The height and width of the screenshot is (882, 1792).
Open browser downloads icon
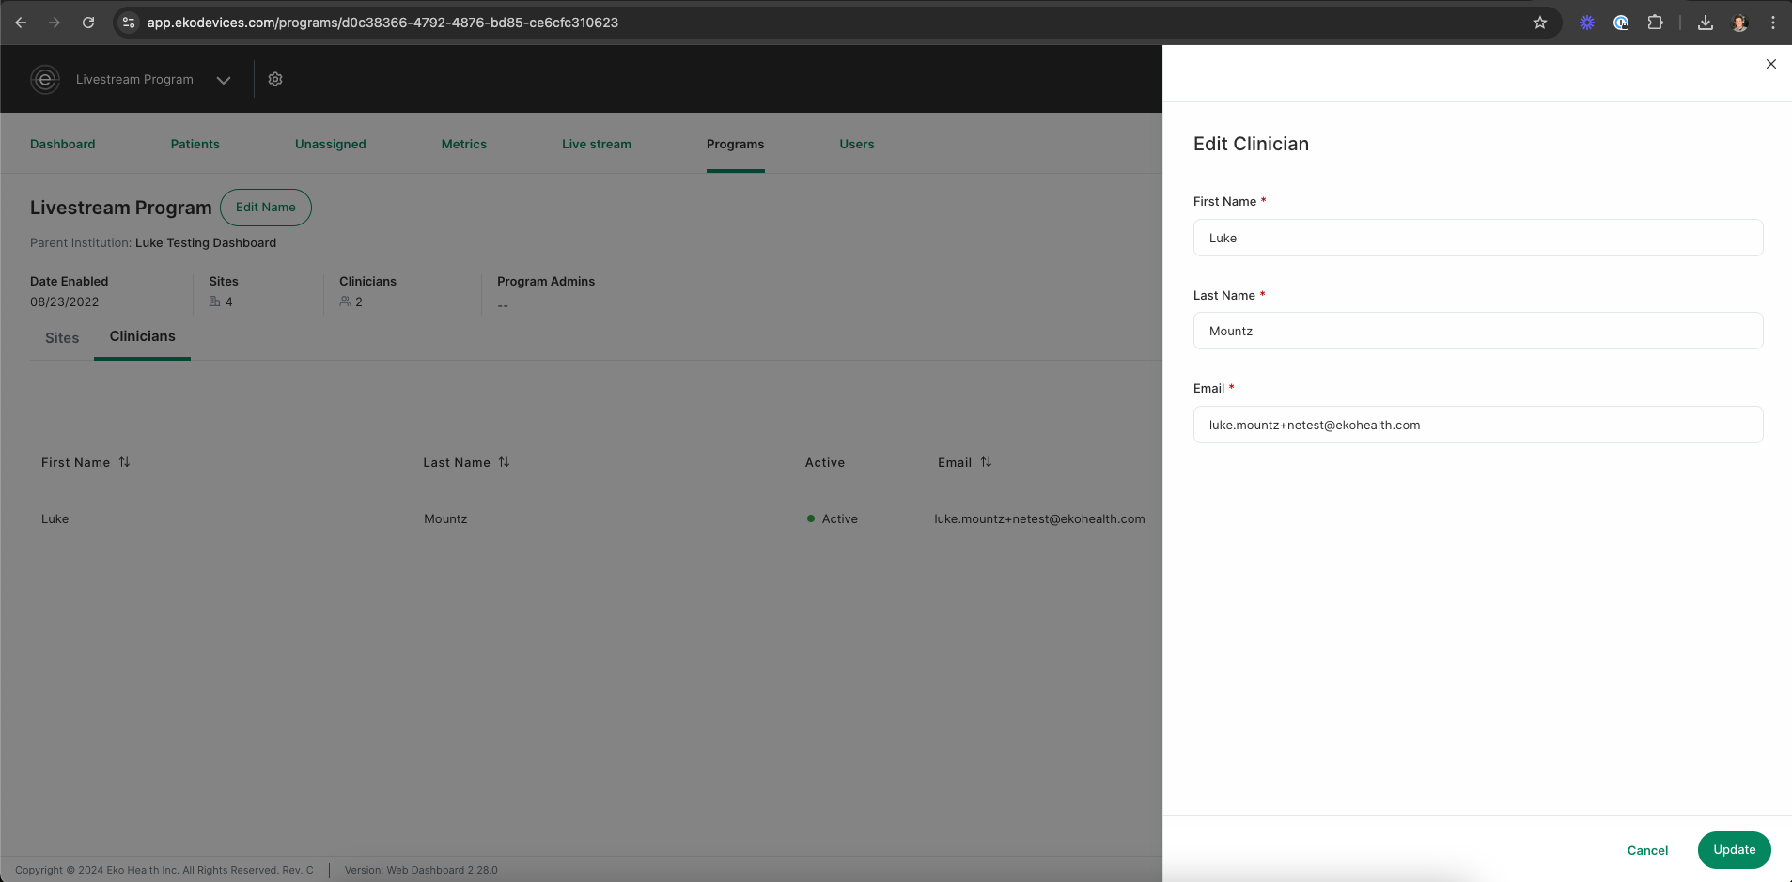coord(1706,23)
